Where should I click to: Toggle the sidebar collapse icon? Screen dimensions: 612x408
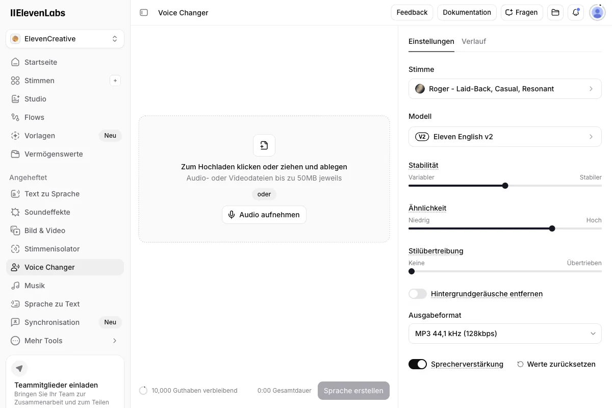point(144,13)
